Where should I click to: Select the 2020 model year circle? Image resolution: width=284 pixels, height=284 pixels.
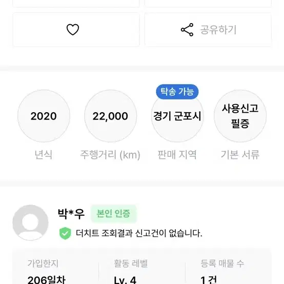44,116
